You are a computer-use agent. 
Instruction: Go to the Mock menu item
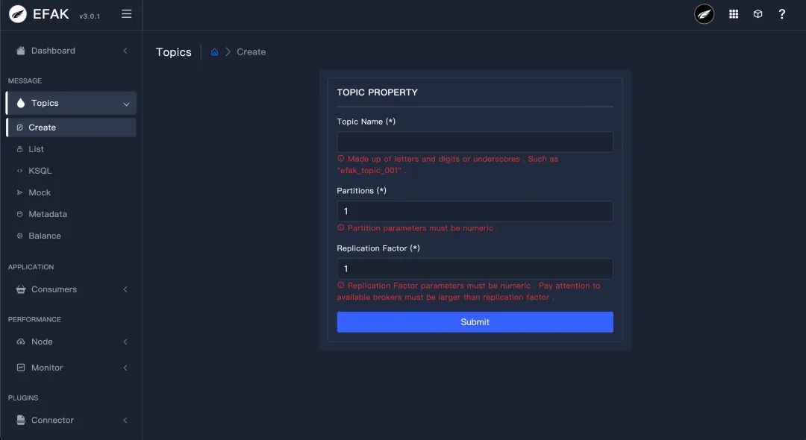tap(40, 192)
